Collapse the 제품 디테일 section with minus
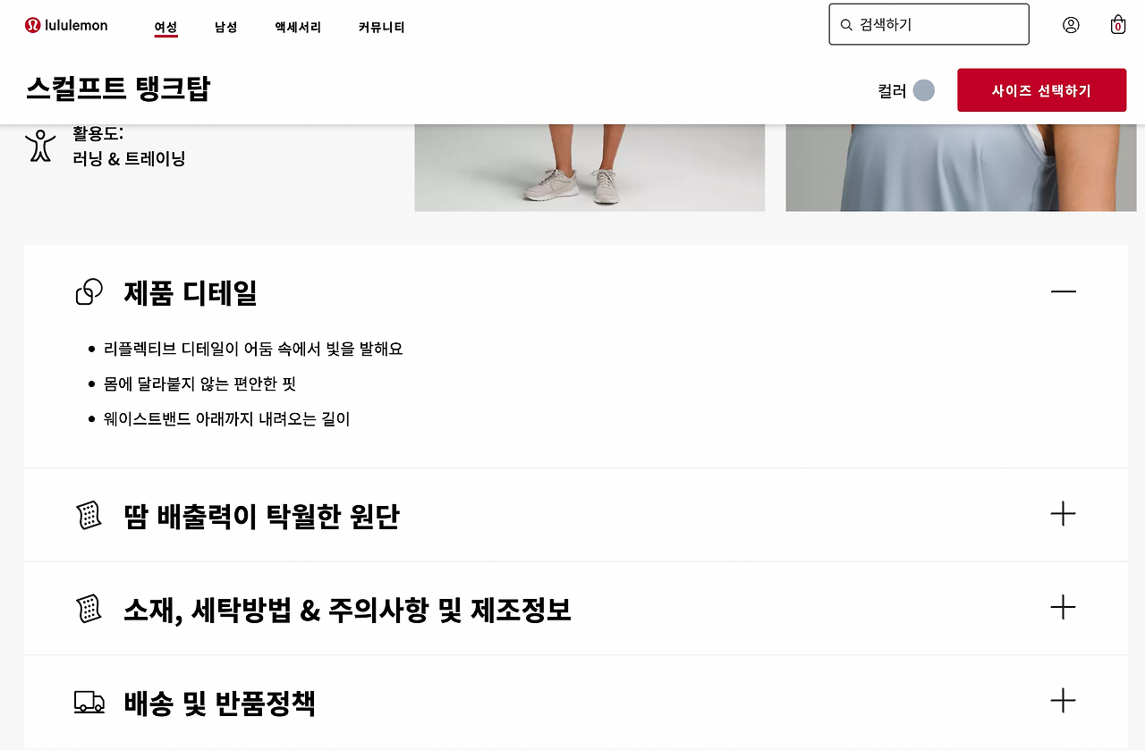This screenshot has width=1145, height=750. tap(1064, 291)
